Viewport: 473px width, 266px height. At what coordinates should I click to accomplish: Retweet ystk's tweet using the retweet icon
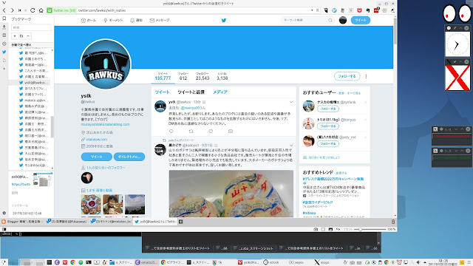click(191, 132)
